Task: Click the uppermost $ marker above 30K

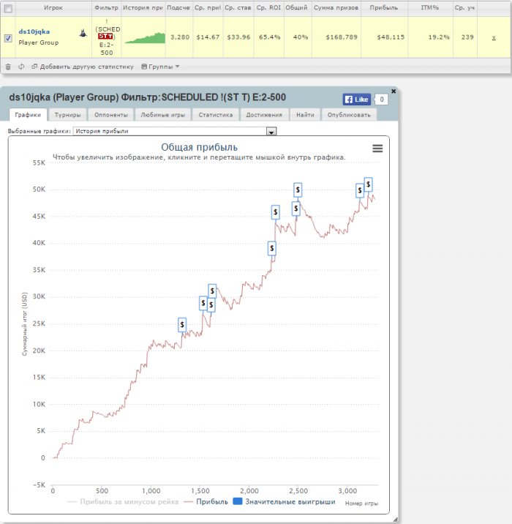Action: pyautogui.click(x=212, y=291)
